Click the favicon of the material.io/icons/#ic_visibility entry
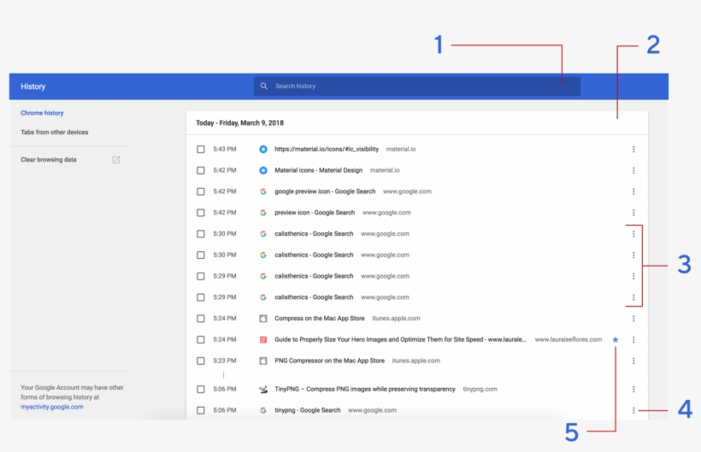The width and height of the screenshot is (701, 452). (x=263, y=150)
